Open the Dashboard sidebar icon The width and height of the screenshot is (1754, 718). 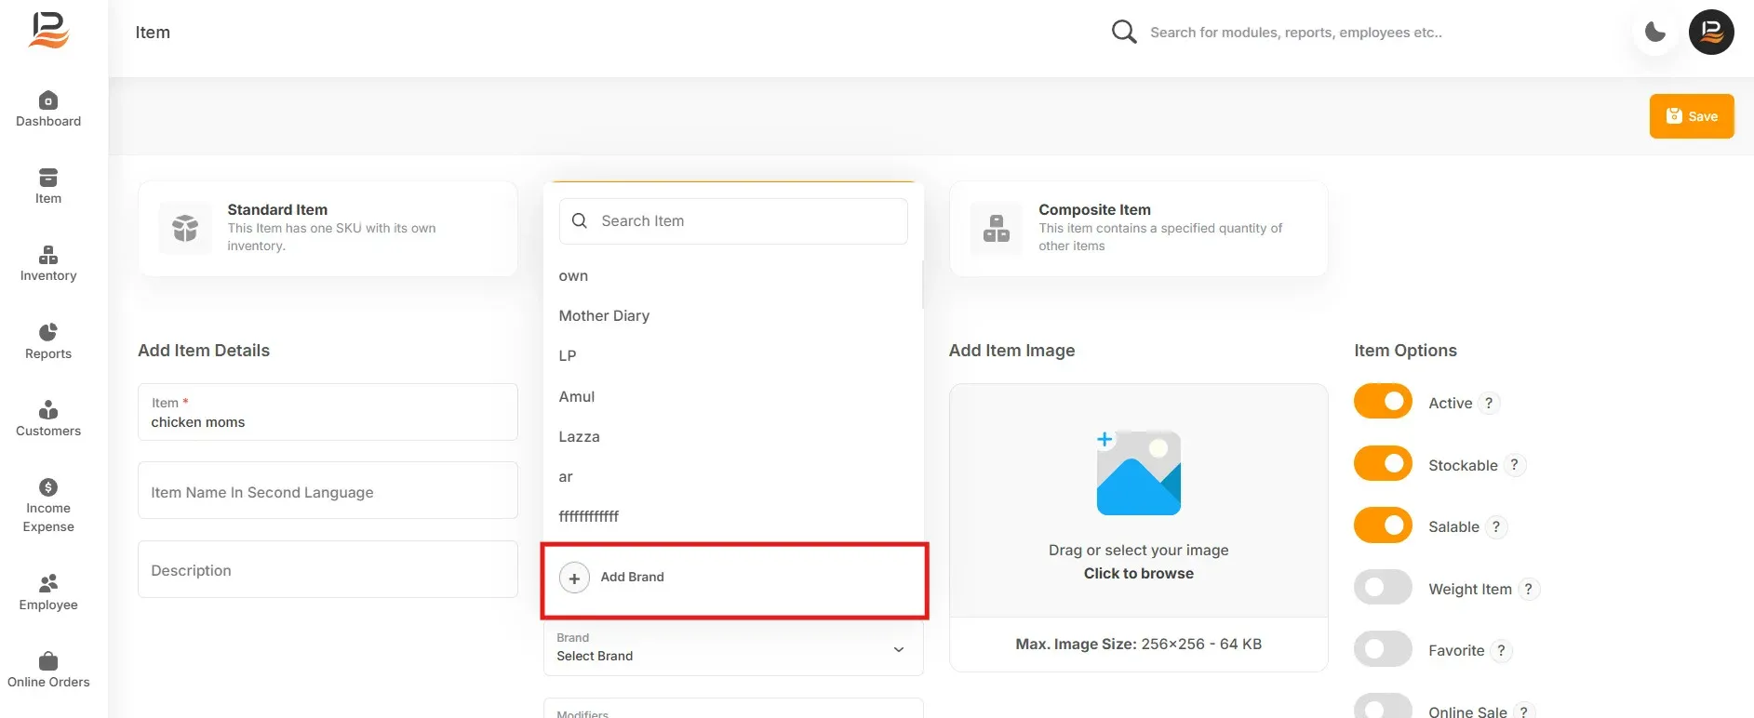click(48, 100)
